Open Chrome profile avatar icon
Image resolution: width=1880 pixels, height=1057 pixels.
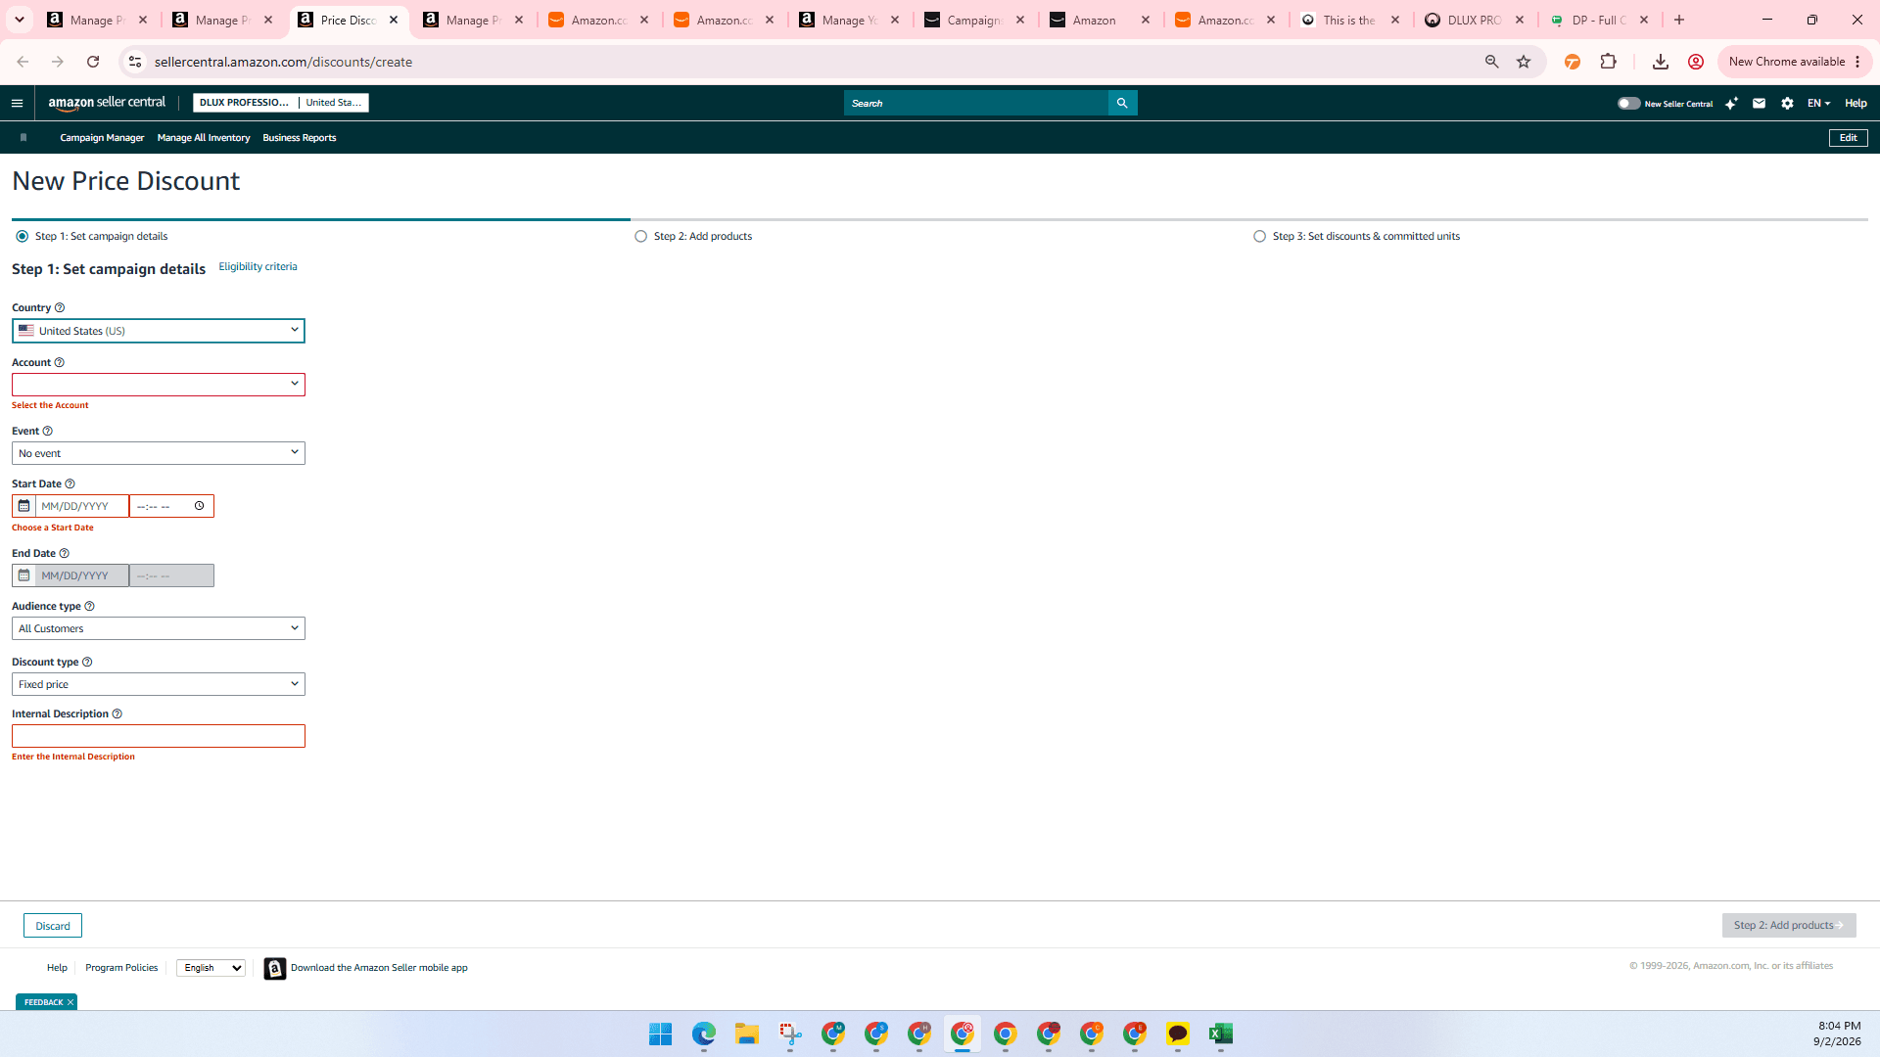pos(1696,62)
